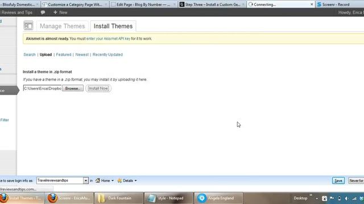
Task: Open Install Themes Firefox taskbar item
Action: (22, 198)
